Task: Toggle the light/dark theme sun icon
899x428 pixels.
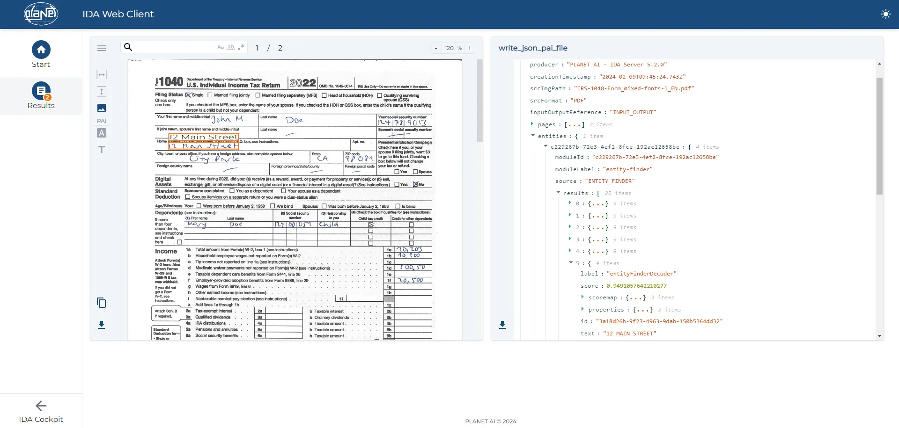Action: (x=885, y=14)
